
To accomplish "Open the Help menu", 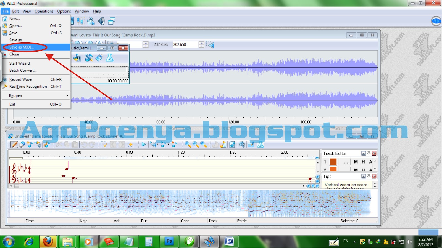I will (97, 11).
